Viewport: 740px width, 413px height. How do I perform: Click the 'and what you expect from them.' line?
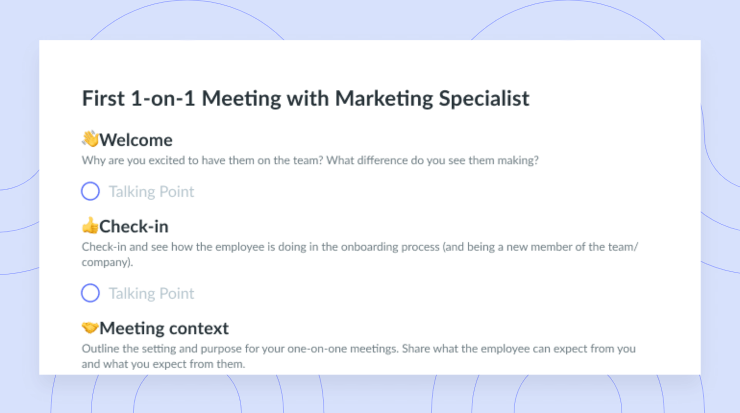click(163, 364)
